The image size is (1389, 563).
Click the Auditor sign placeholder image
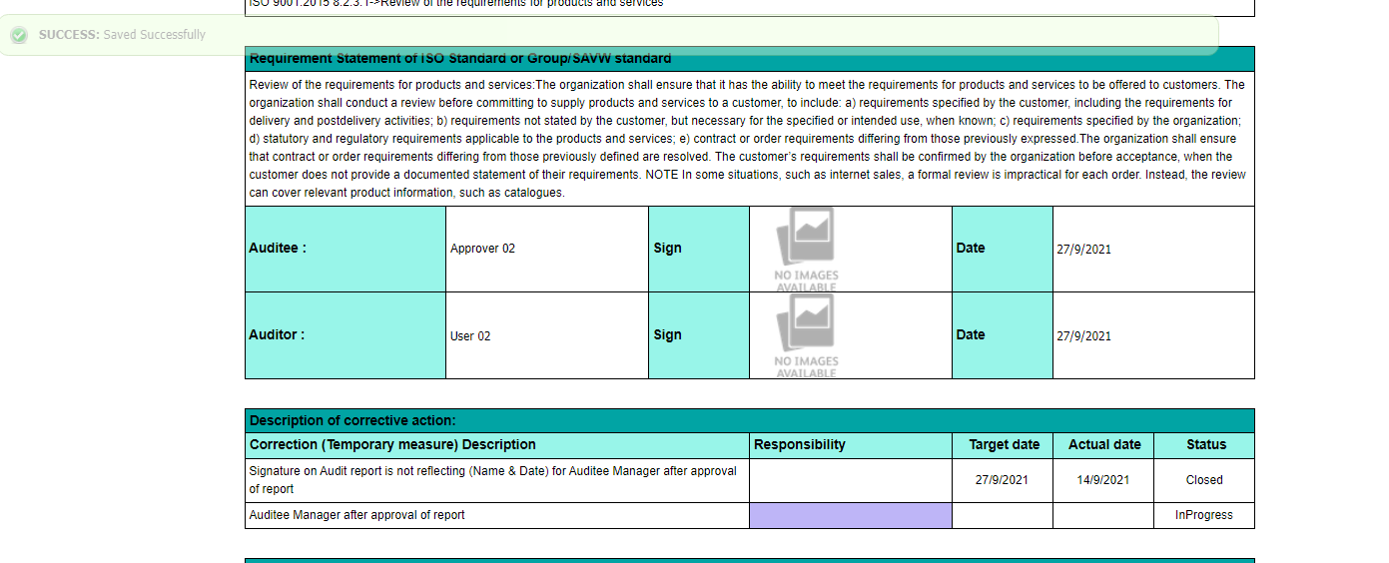pyautogui.click(x=807, y=335)
